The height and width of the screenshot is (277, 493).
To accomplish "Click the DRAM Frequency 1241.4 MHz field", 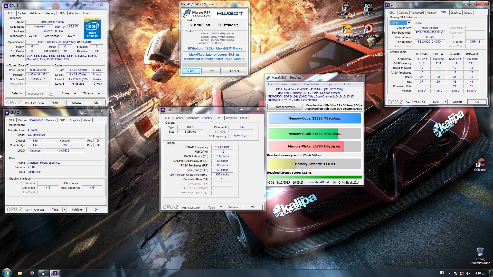I will point(222,147).
